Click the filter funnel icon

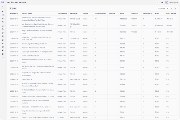click(171, 8)
